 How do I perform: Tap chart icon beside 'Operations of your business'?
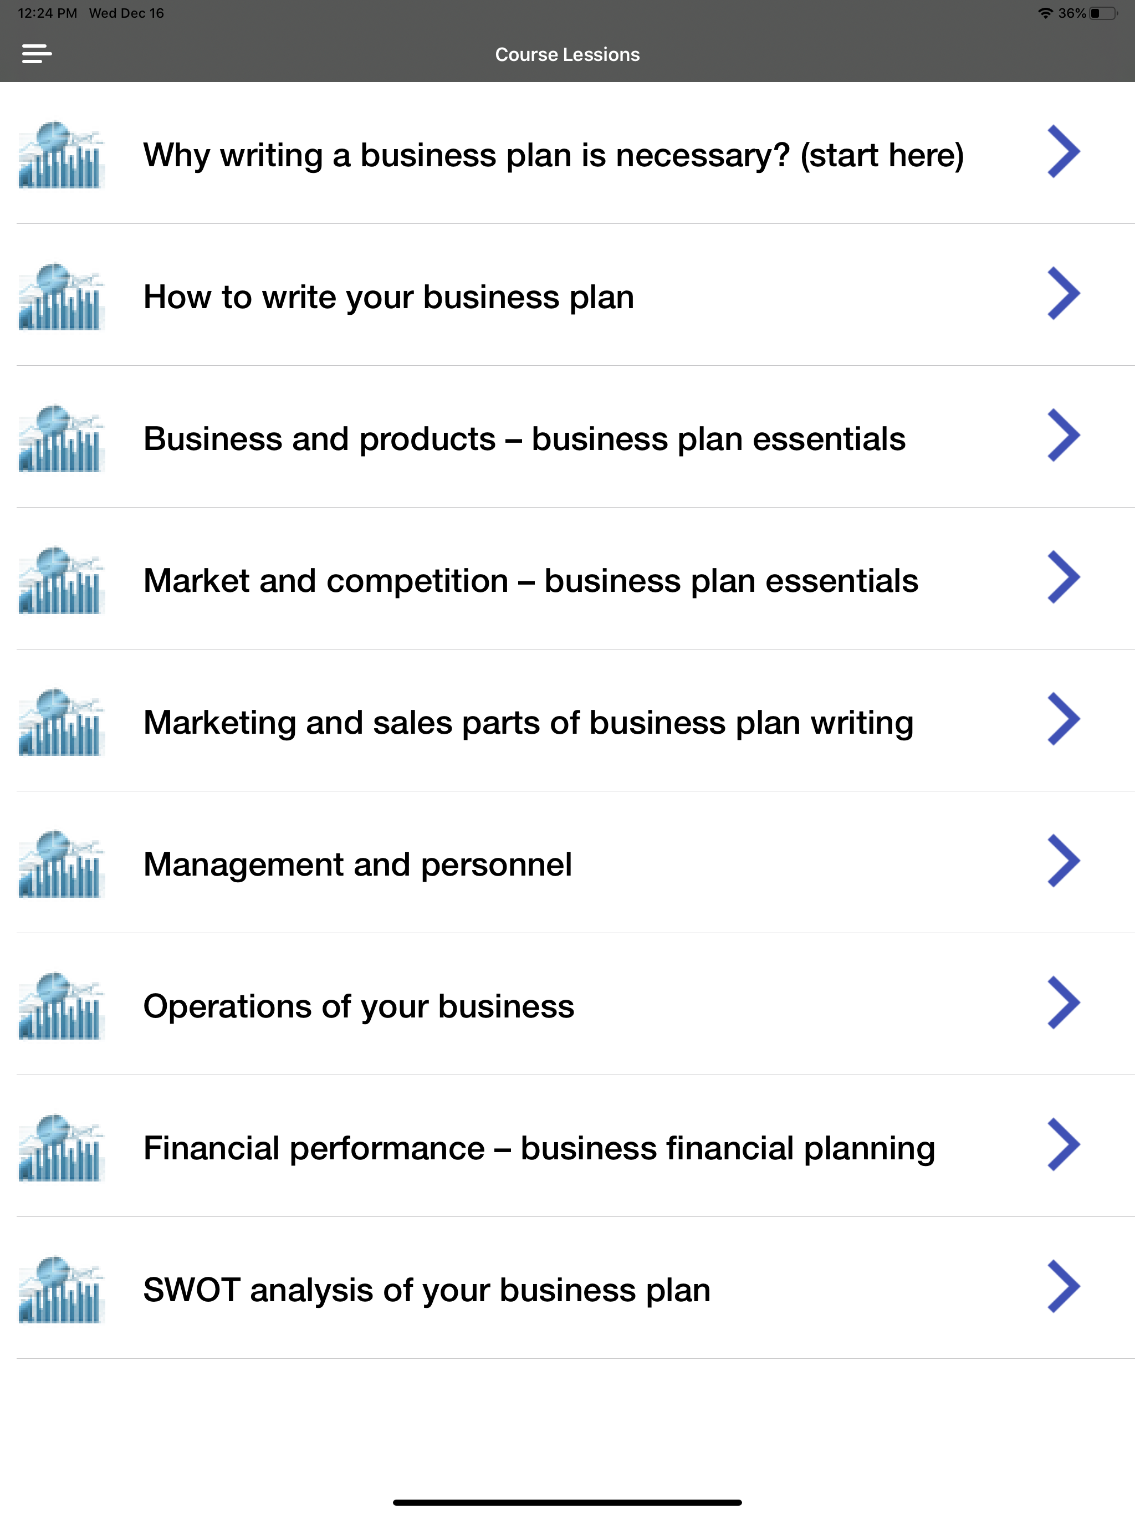click(x=61, y=1005)
